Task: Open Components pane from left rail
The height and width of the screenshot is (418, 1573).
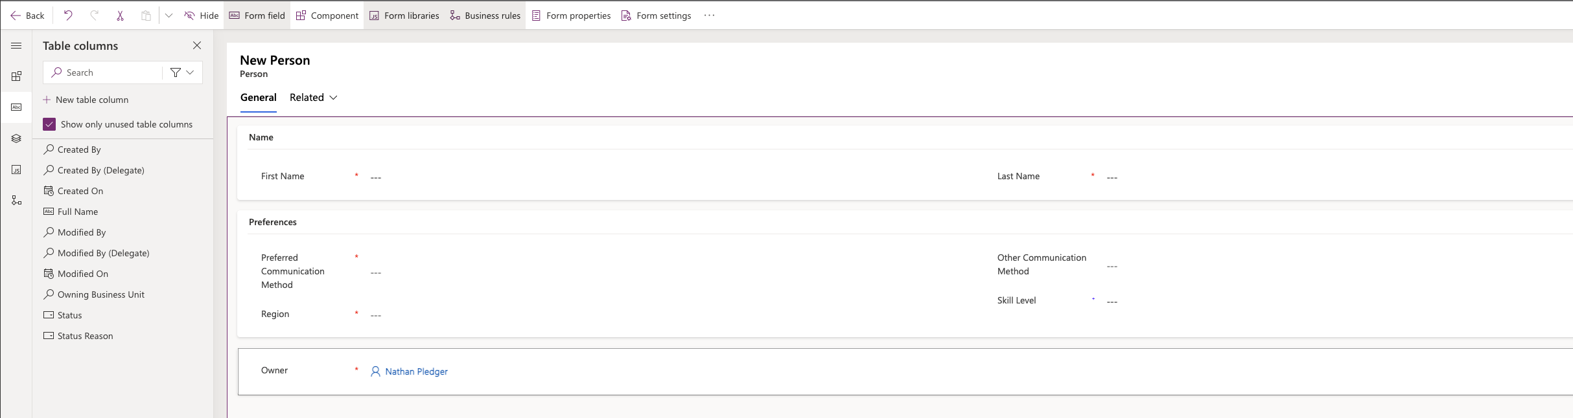Action: (x=16, y=76)
